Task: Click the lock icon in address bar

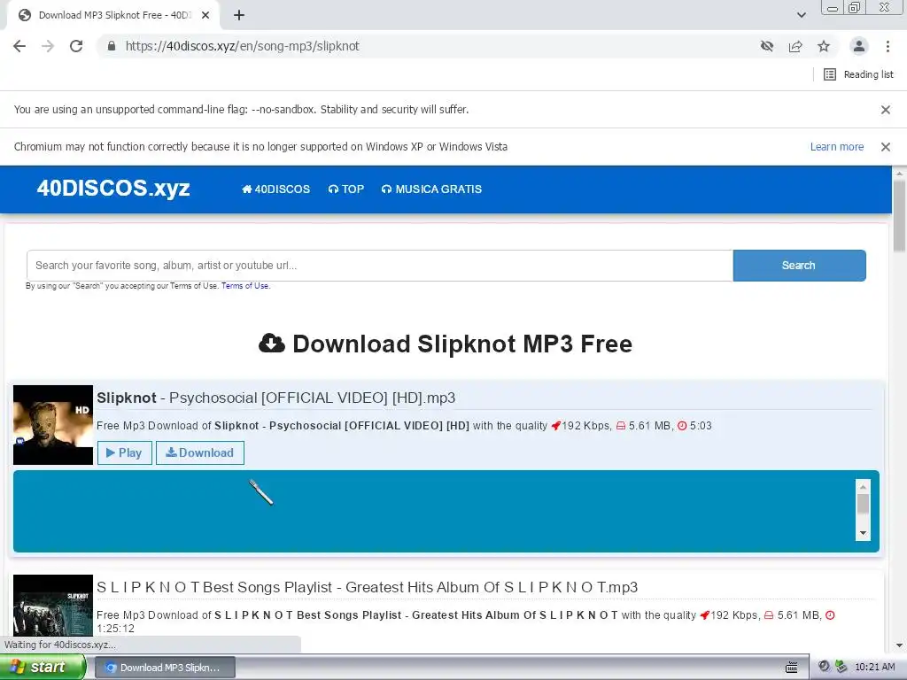Action: click(x=111, y=46)
